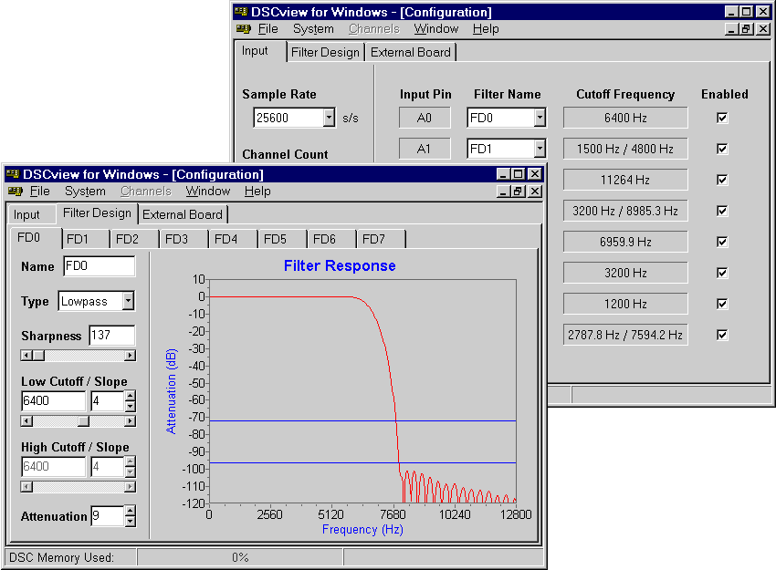This screenshot has height=570, width=776.
Task: Toggle Enabled checkbox for 1500 Hz / 4800 Hz row
Action: pos(722,149)
